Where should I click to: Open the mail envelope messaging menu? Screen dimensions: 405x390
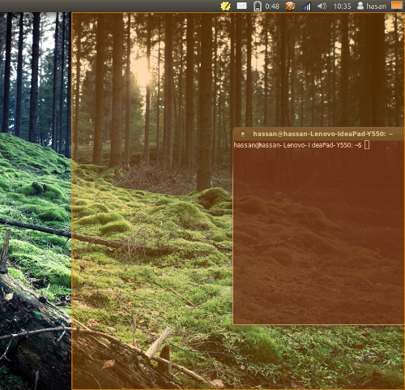[241, 6]
